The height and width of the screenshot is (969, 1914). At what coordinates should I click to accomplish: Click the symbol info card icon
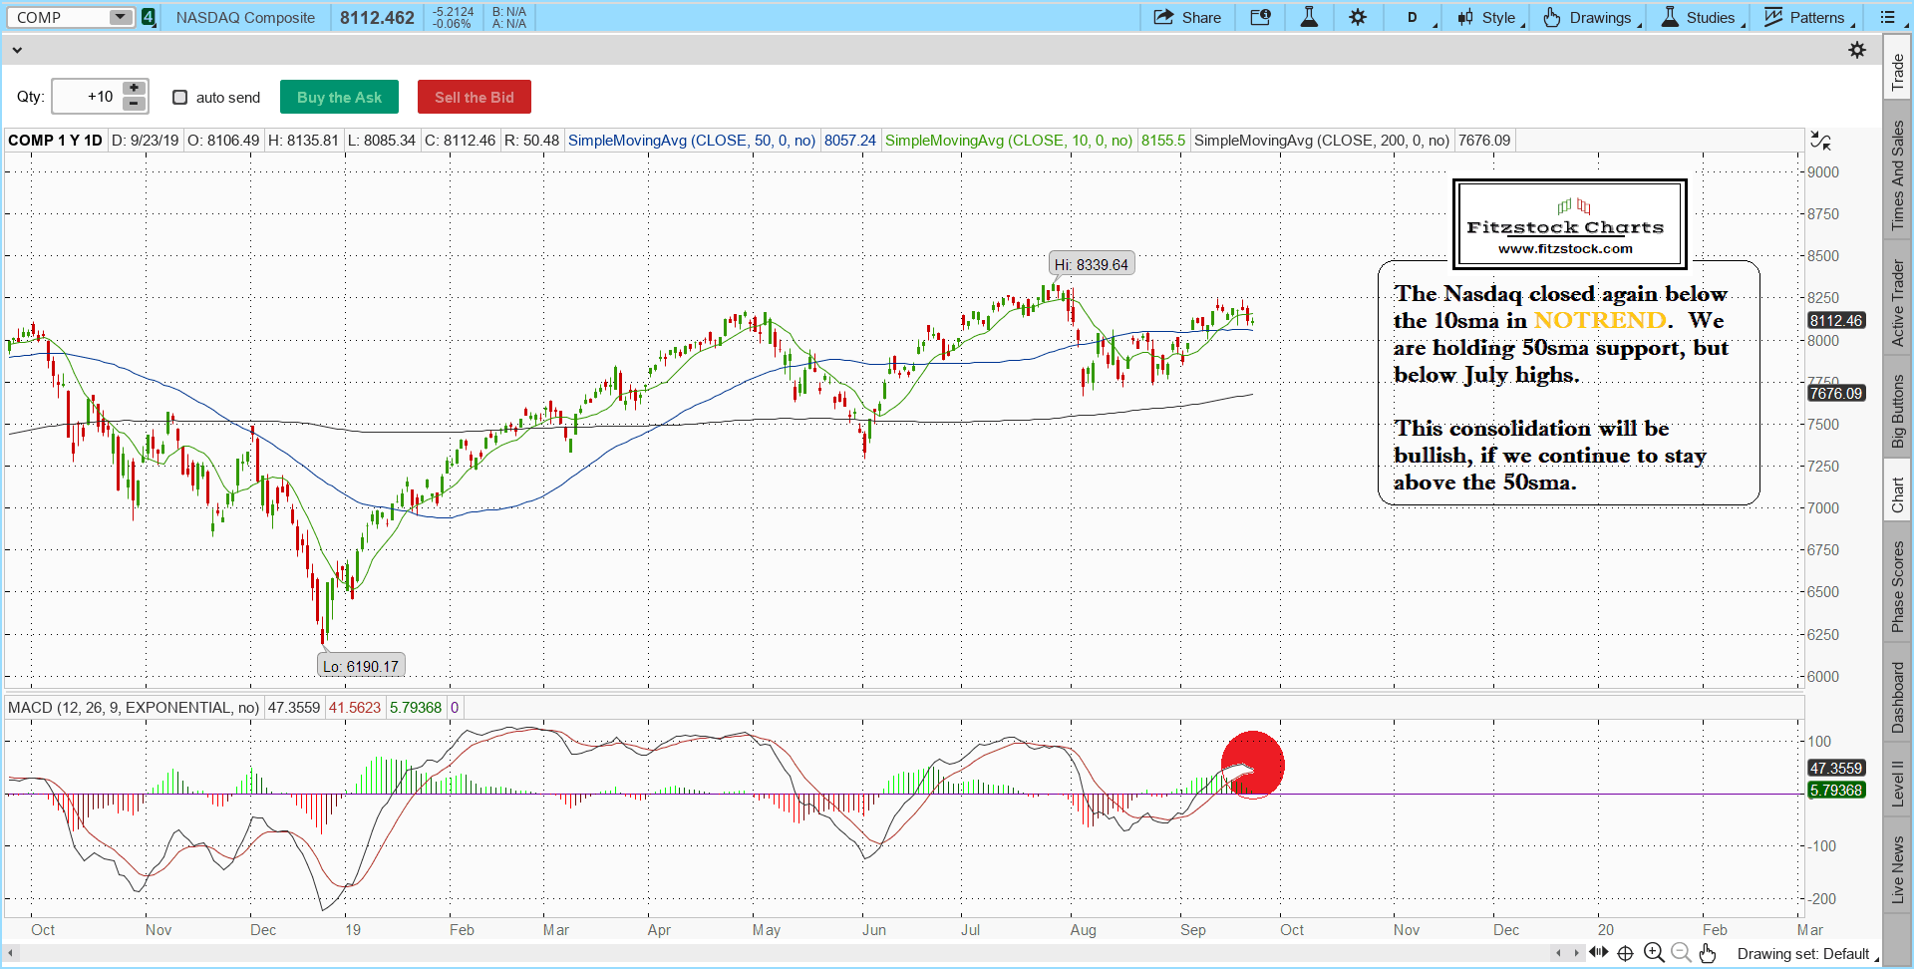(x=1260, y=17)
